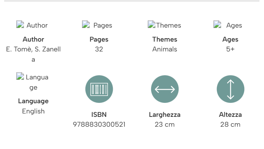This screenshot has width=264, height=149.
Task: Select the ISBN number 9788830300521
Action: click(x=99, y=124)
